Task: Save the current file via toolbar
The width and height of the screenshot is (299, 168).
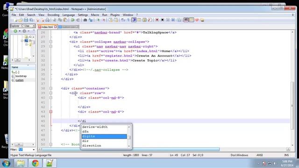Action: coord(26,20)
